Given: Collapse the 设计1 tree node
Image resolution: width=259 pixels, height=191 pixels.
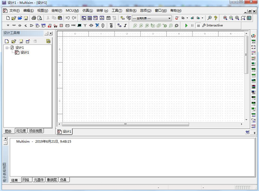Looking at the screenshot, I should pyautogui.click(x=7, y=47).
